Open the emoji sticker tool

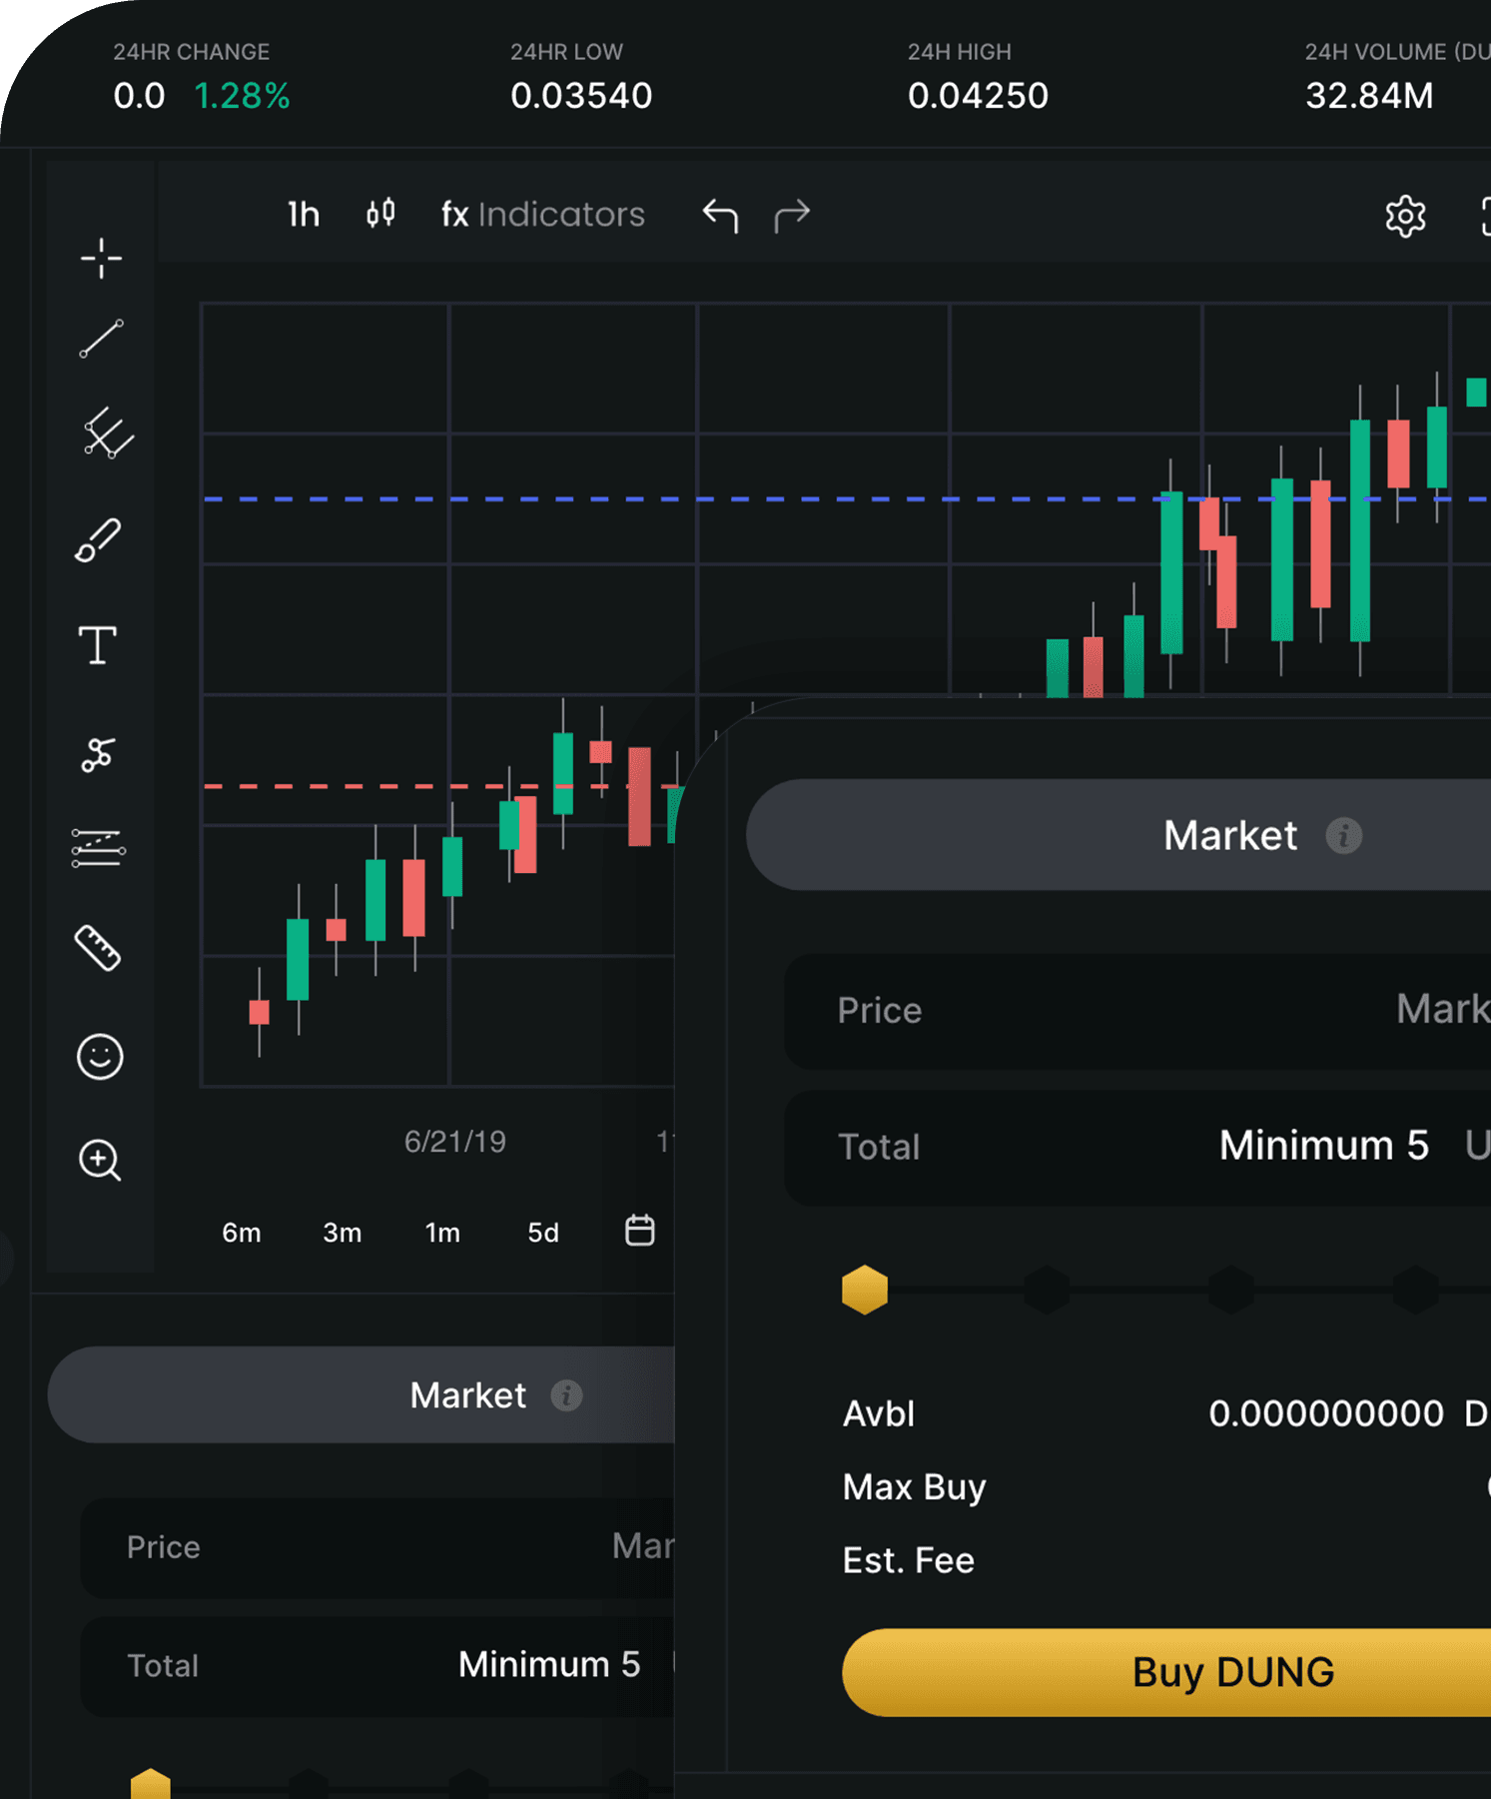[99, 1057]
